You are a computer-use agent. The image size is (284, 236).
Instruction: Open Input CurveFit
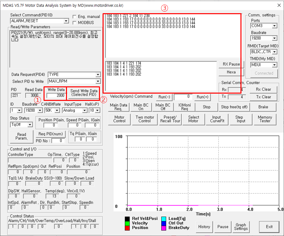217,119
